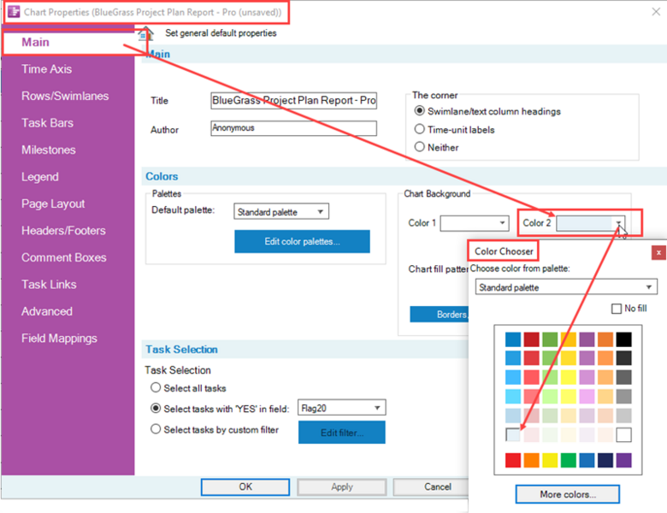Pick the dark blue swatch in top row
The height and width of the screenshot is (513, 667).
513,339
